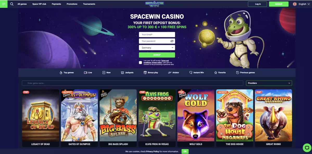
Task: Tick the over 18 terms checkbox
Action: coord(140,63)
